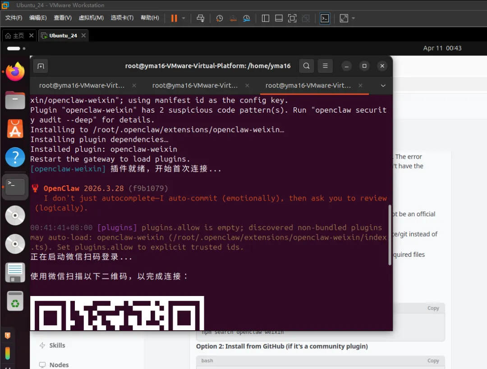This screenshot has height=369, width=487.
Task: Enter full screen mode icon in VMware toolbar
Action: point(292,18)
